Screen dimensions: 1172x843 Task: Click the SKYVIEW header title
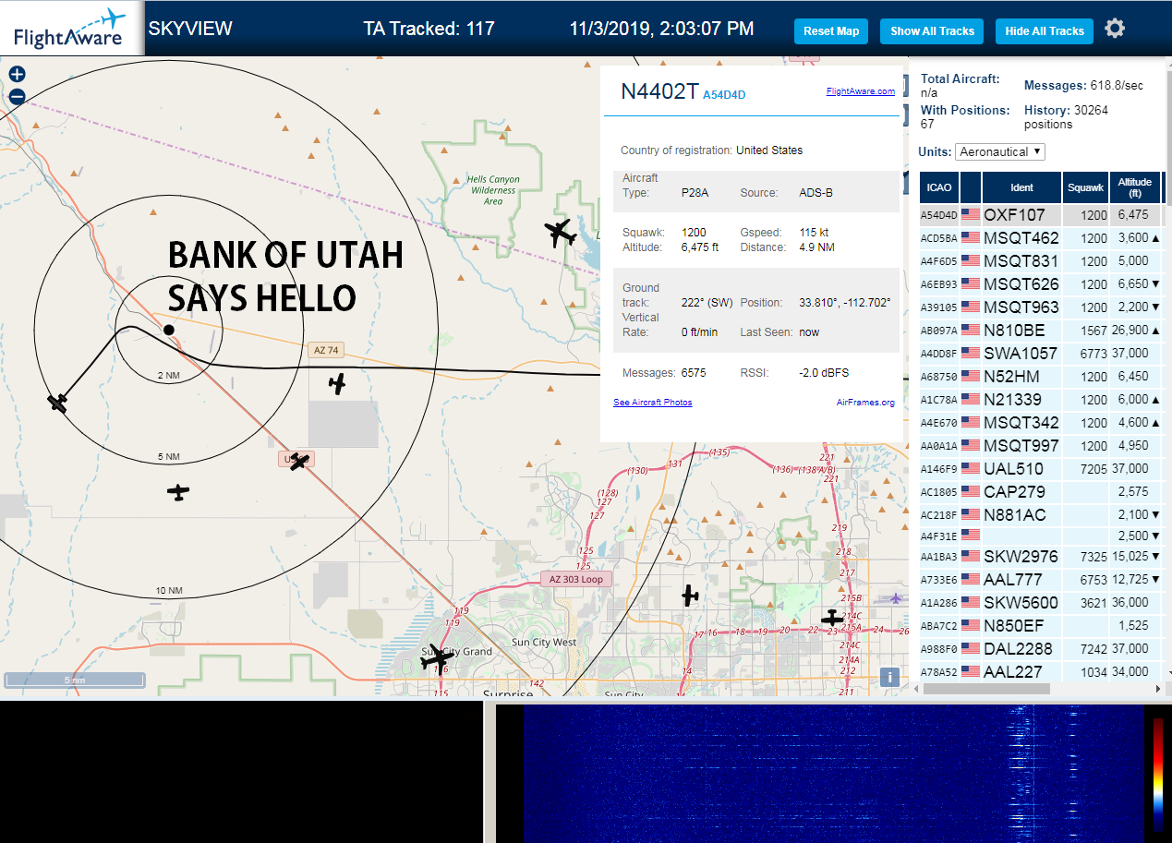(x=190, y=28)
